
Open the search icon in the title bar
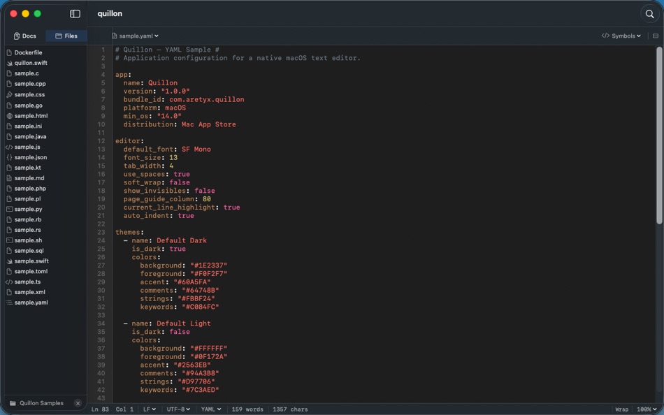click(649, 13)
